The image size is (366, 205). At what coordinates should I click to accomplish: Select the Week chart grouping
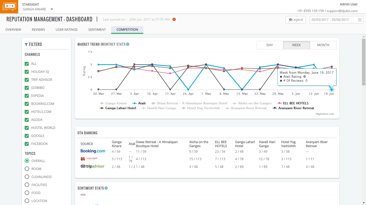coord(297,45)
